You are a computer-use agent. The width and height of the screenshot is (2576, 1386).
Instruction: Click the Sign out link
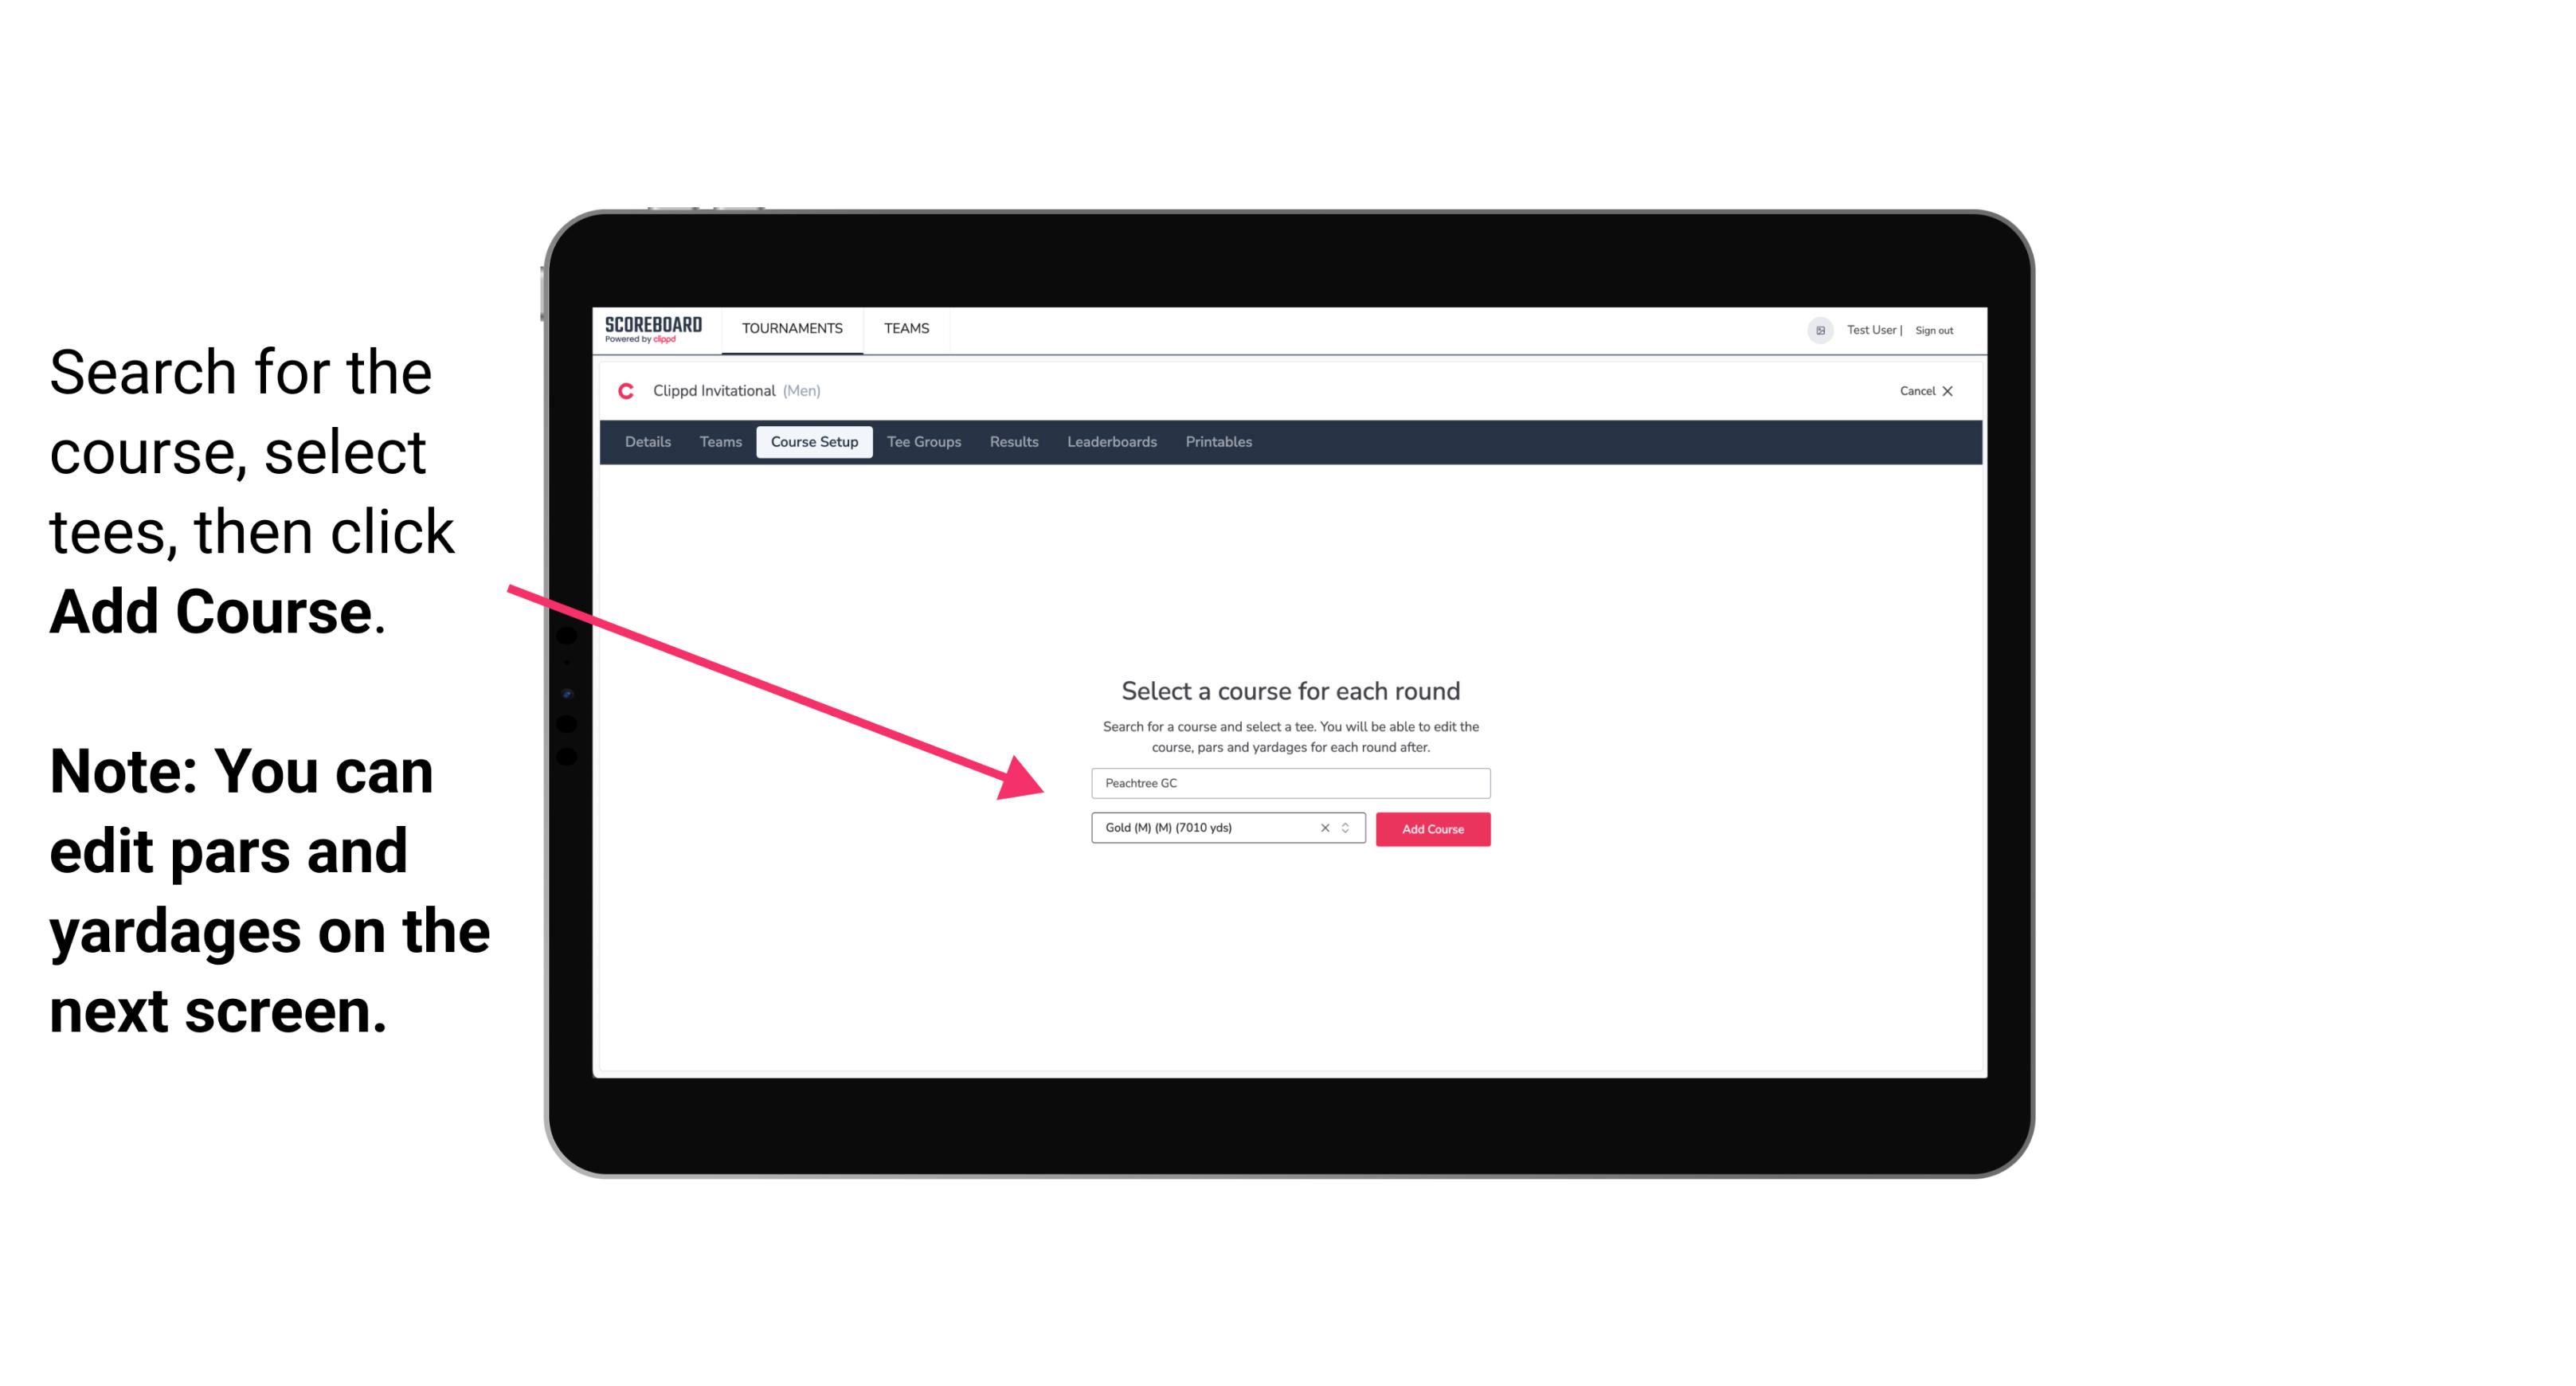tap(1935, 330)
